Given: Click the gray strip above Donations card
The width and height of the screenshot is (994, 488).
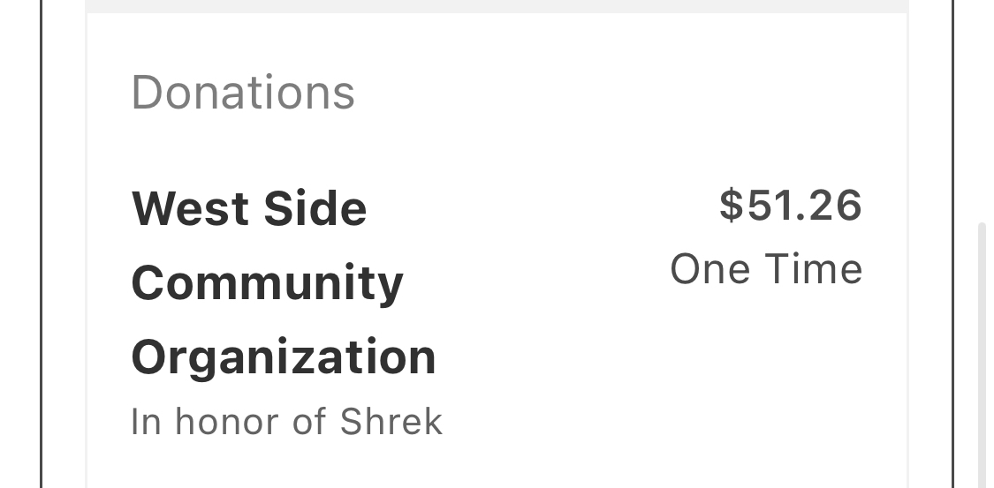Looking at the screenshot, I should 497,6.
